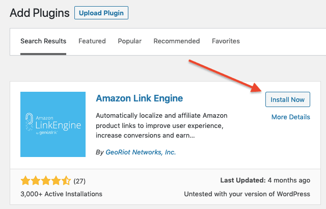Click the half-filled fifth rating star
This screenshot has height=209, width=326.
pos(66,180)
